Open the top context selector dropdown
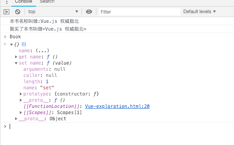 [x=53, y=12]
